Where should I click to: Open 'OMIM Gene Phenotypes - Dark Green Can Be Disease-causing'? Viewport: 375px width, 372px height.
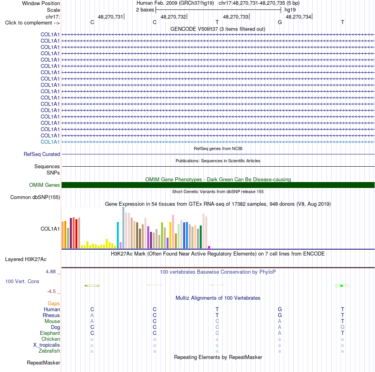pyautogui.click(x=218, y=179)
